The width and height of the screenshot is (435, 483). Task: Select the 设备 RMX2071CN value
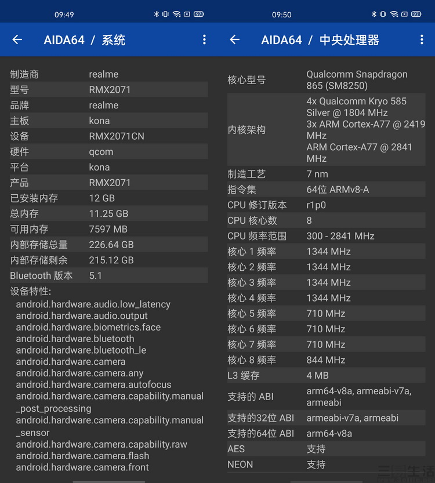pyautogui.click(x=117, y=136)
